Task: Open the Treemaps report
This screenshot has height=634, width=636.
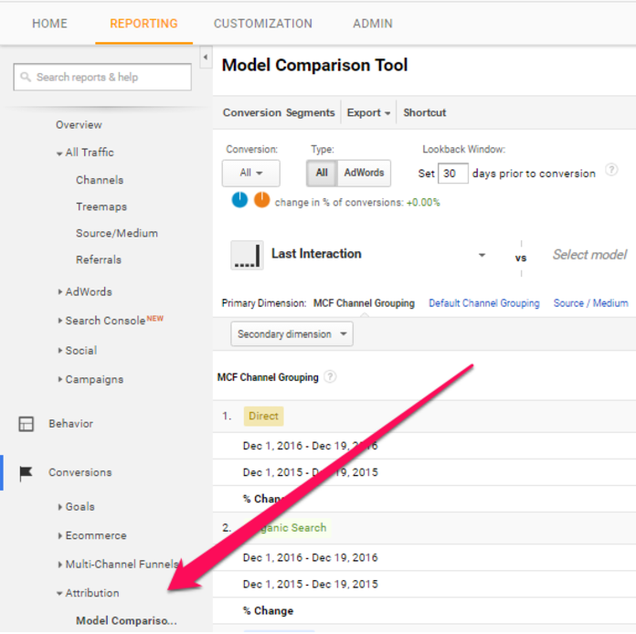Action: pos(101,206)
